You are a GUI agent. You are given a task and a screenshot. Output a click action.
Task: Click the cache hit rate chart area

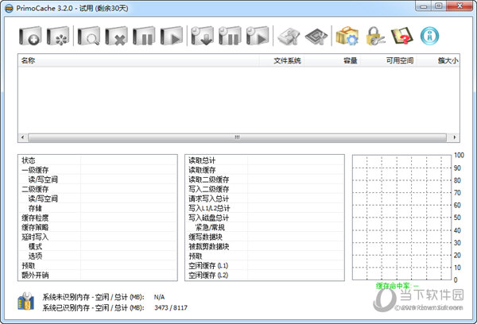coord(401,218)
